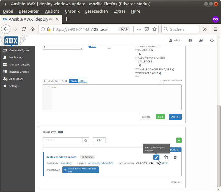The image size is (221, 192).
Task: Open a new browser tab
Action: tap(67, 19)
